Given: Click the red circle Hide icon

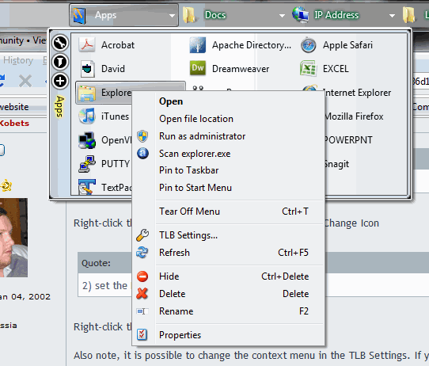Looking at the screenshot, I should click(142, 276).
